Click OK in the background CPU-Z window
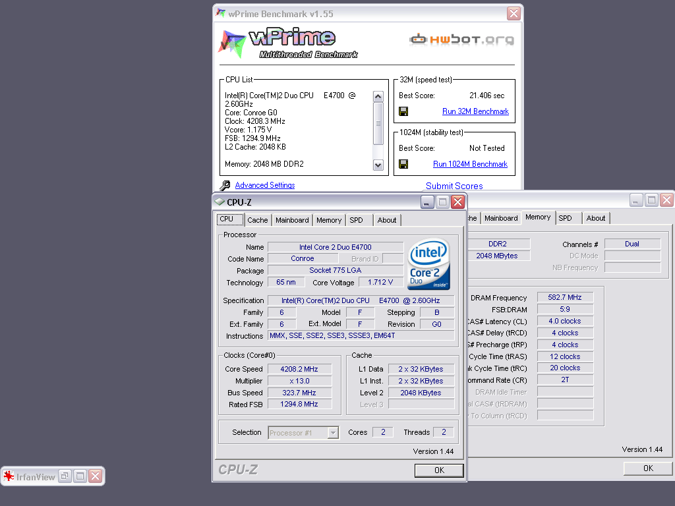Viewport: 675px width, 506px height. pyautogui.click(x=648, y=468)
